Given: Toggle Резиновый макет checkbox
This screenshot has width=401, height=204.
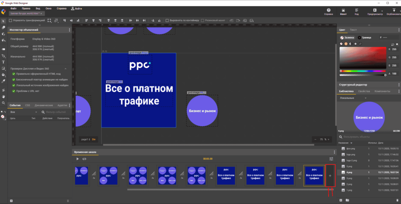Looking at the screenshot, I should (205, 20).
